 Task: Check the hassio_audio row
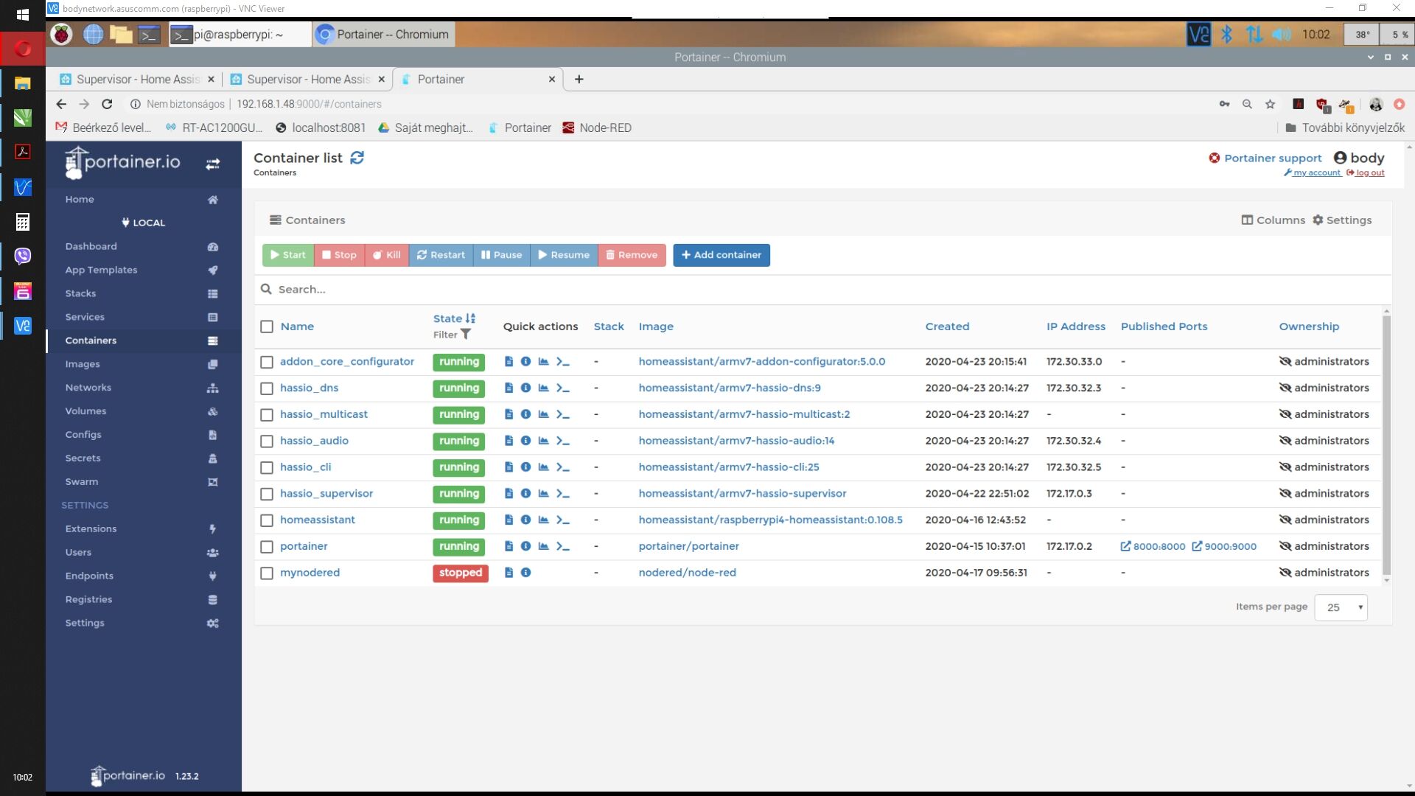click(267, 441)
